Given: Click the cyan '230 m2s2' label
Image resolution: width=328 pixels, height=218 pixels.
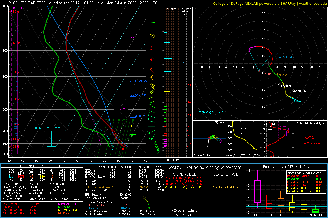Looking at the screenshot, I should (53, 128).
